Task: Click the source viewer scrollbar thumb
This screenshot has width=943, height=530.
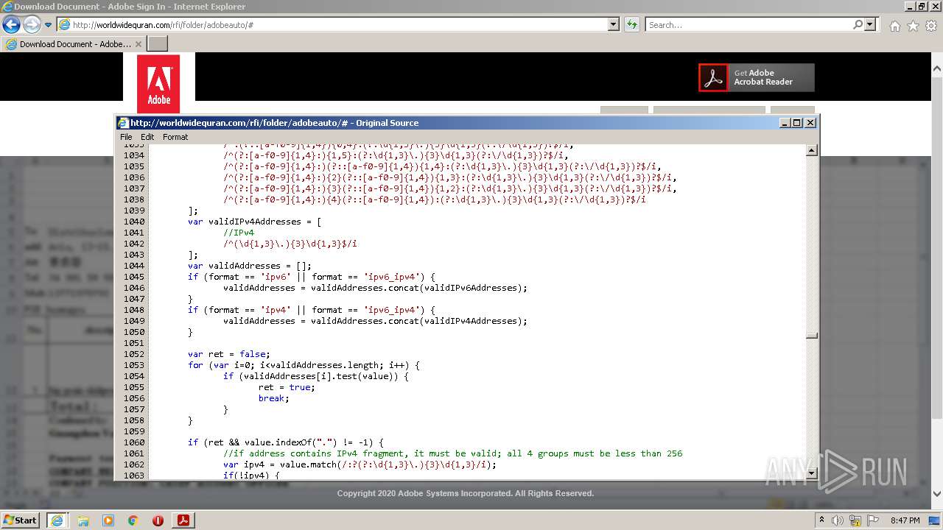Action: pos(812,336)
